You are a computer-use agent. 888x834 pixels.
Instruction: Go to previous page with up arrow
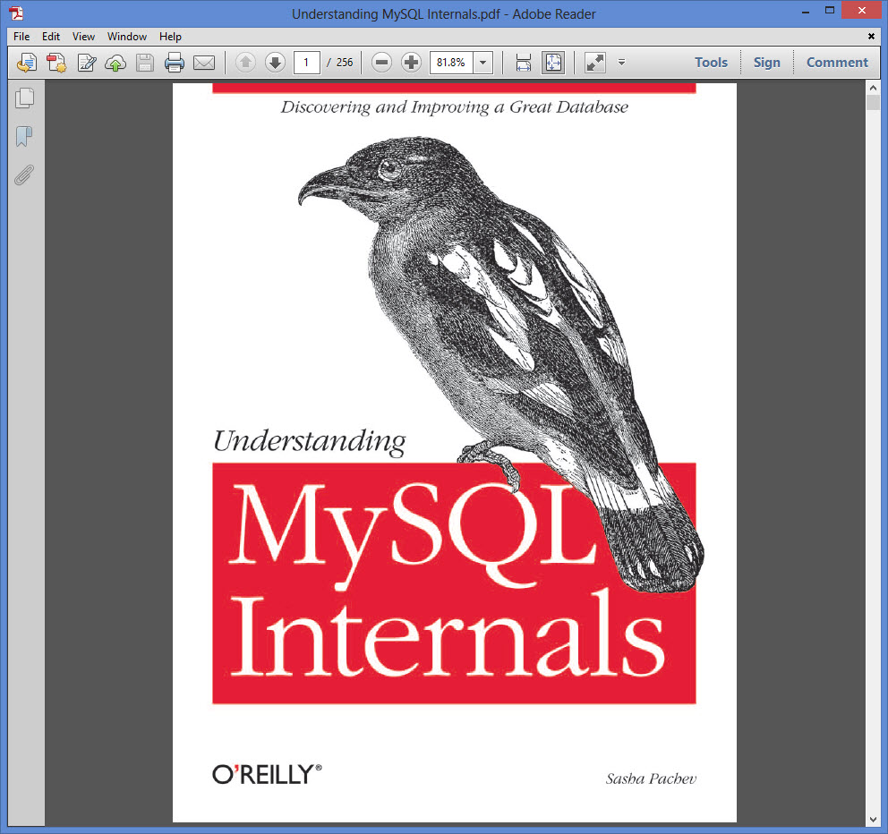coord(245,63)
